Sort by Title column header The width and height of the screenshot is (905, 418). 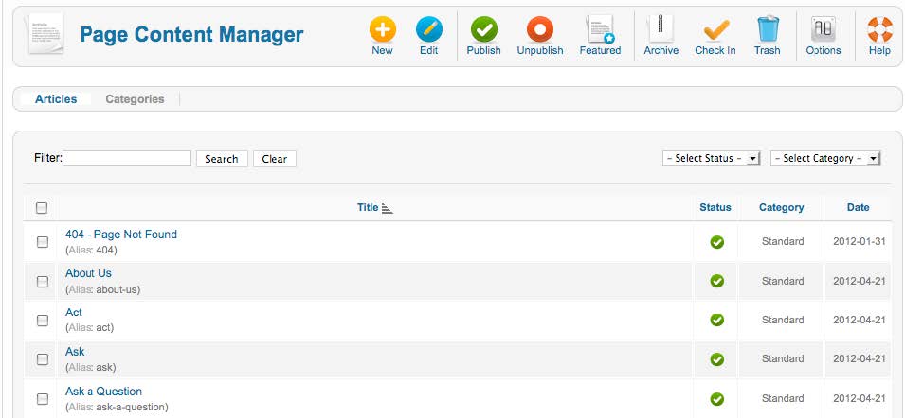(x=368, y=207)
